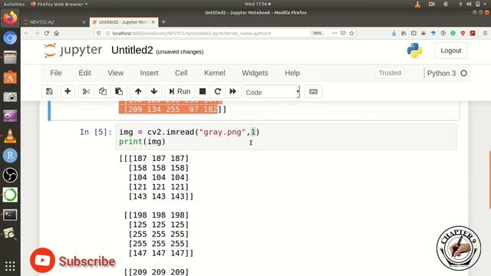491x276 pixels.
Task: Launch Firefox from the dock
Action: pyautogui.click(x=10, y=18)
